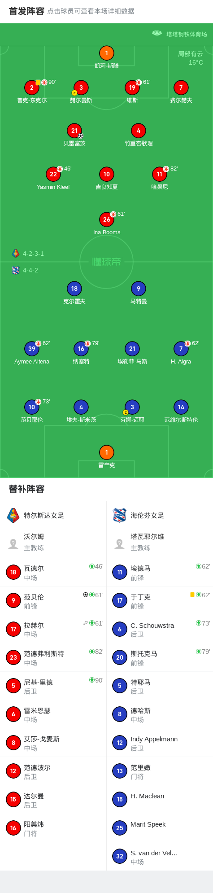
Task: Click the stadium icon beside 塔塔钢铁体育场
Action: (x=157, y=33)
